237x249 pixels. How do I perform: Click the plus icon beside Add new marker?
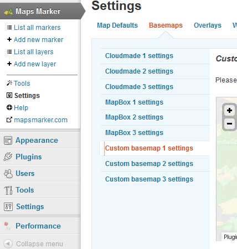[9, 39]
